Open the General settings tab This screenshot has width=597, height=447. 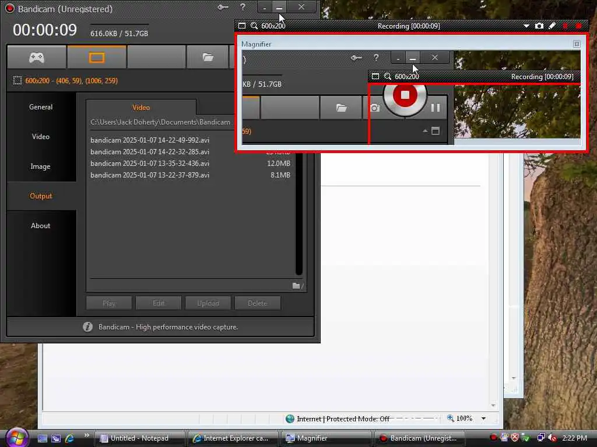[41, 107]
